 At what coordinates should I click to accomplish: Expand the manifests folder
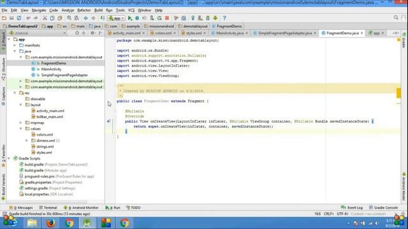coord(15,45)
